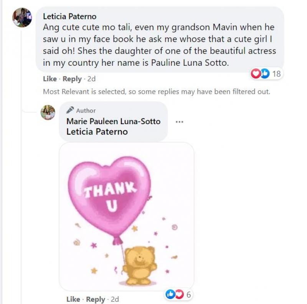This screenshot has width=307, height=304.
Task: View the 18 reactions count
Action: point(276,73)
